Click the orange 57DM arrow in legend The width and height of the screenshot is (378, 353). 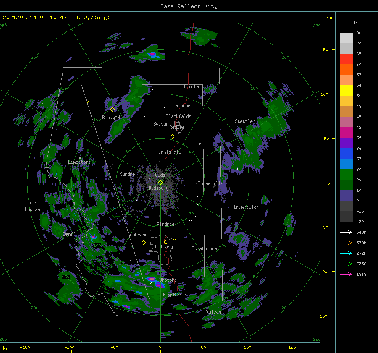346,243
